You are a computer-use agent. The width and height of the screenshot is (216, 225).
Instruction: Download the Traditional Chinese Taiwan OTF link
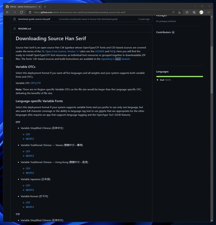click(x=28, y=152)
